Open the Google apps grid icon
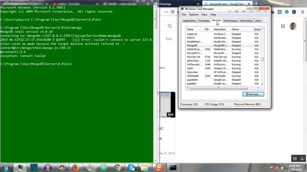This screenshot has width=307, height=172. [283, 26]
